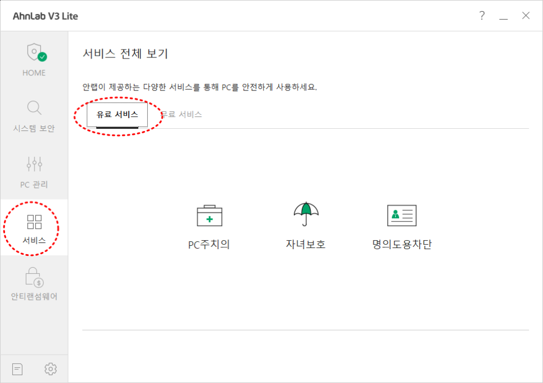543x383 pixels.
Task: Switch to 무료 서비스 tab
Action: (182, 114)
